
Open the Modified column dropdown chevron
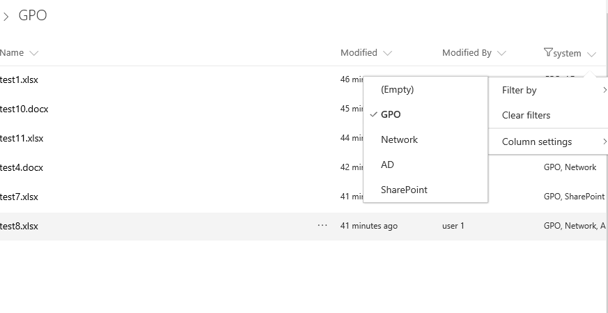pos(388,53)
